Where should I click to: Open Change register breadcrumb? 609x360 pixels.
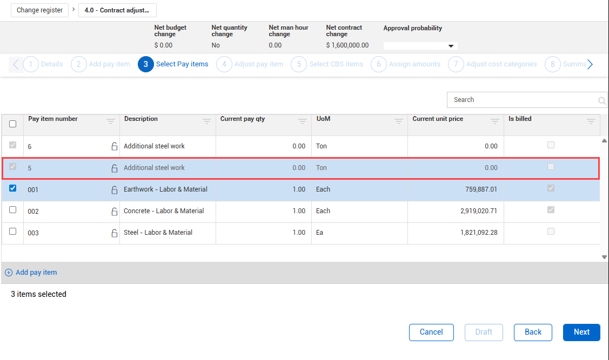(39, 10)
